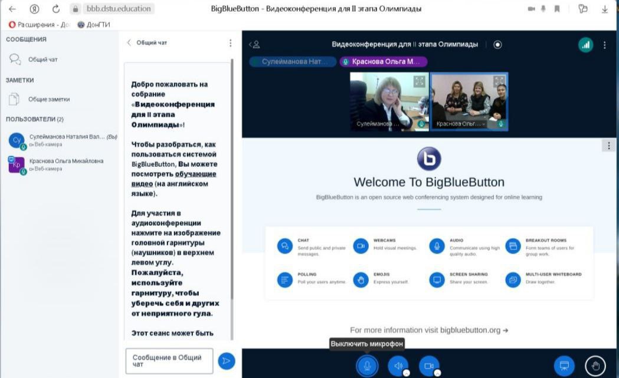The image size is (619, 378).
Task: Open the connection status bars icon
Action: [585, 45]
